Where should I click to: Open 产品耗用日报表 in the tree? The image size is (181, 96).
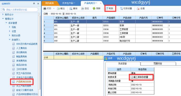[24, 82]
